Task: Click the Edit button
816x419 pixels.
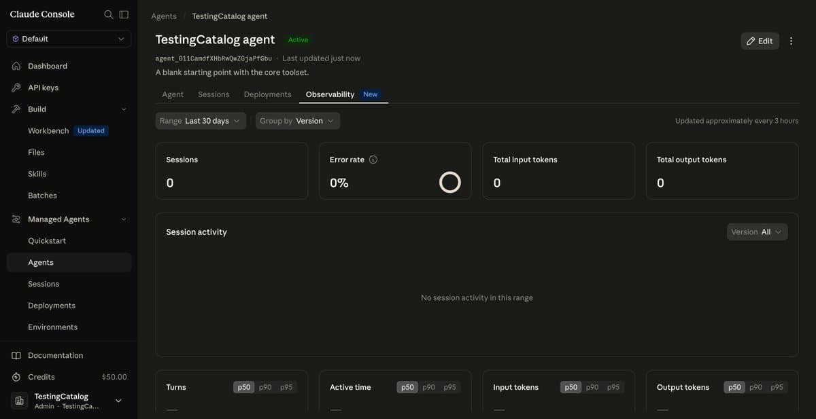Action: point(760,41)
